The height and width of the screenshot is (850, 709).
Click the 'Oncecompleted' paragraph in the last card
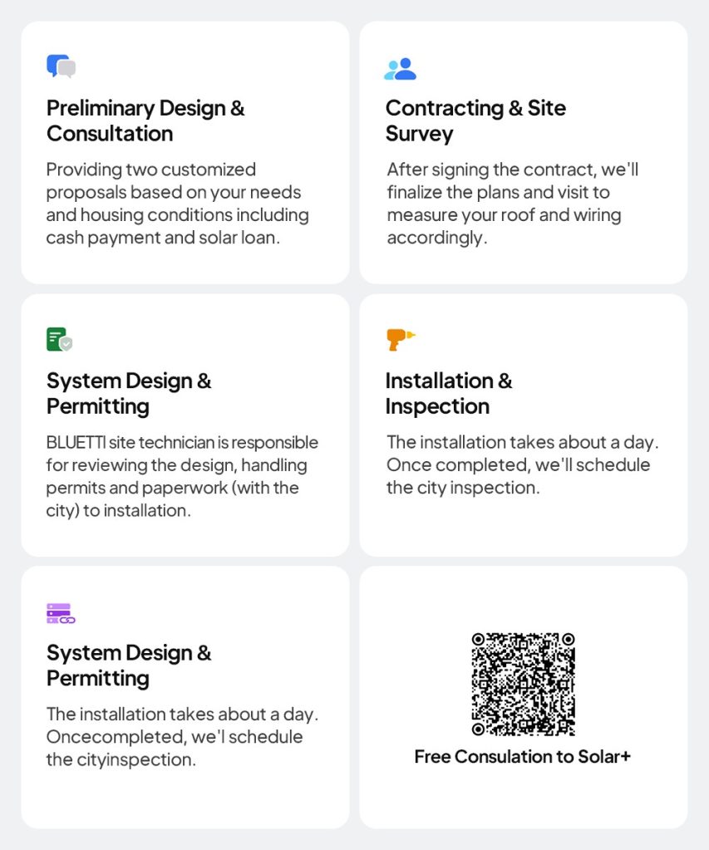(182, 737)
